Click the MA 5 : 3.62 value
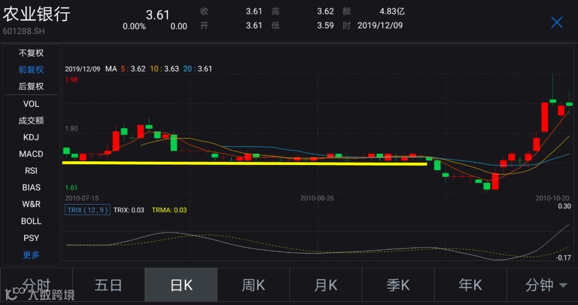 [133, 69]
